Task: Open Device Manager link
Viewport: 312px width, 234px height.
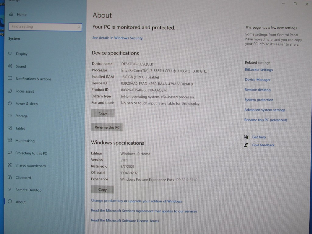Action: coord(257,80)
